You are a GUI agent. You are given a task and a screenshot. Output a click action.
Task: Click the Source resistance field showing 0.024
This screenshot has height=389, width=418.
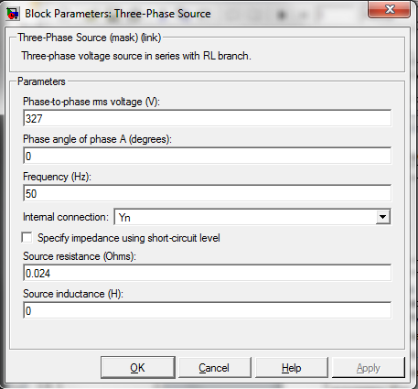coord(207,273)
